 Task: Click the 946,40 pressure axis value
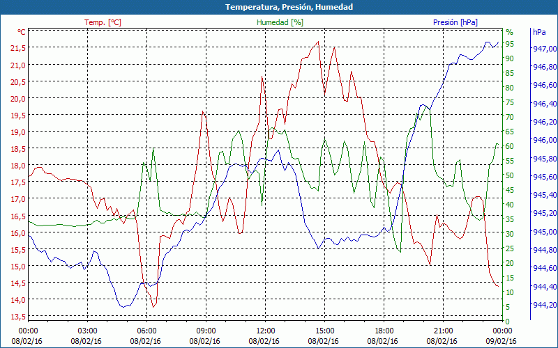pyautogui.click(x=545, y=103)
